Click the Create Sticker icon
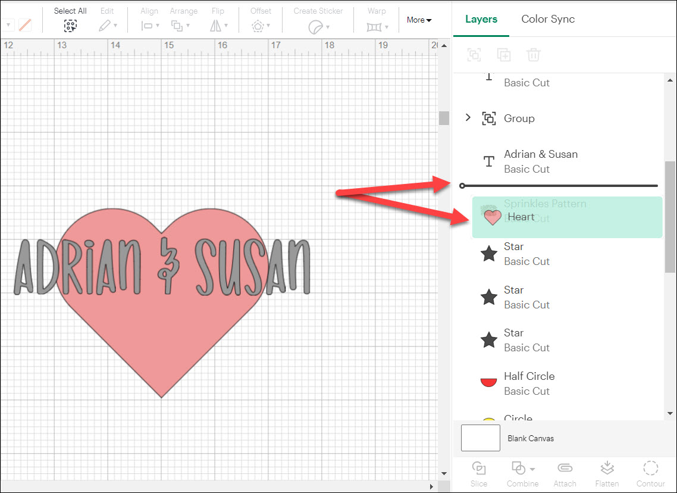 [x=316, y=26]
